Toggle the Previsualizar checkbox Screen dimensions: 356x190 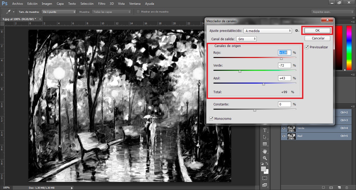[x=307, y=47]
